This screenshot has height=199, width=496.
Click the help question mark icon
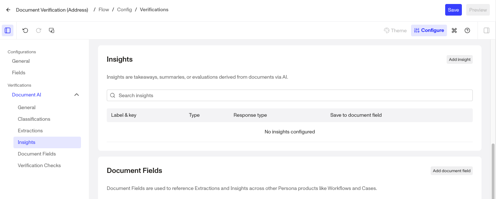click(x=467, y=30)
